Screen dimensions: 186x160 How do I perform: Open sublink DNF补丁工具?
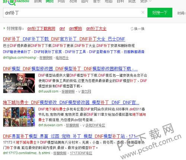[x=75, y=52]
